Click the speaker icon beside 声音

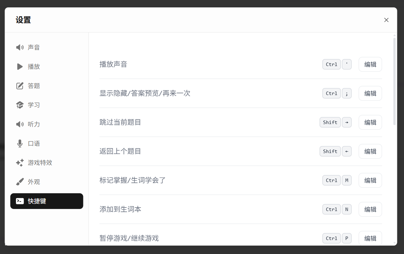[20, 47]
